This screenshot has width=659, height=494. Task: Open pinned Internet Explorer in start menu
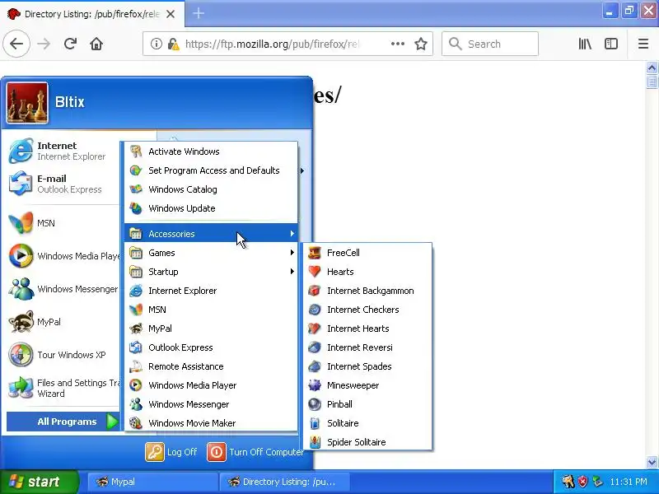tap(63, 151)
